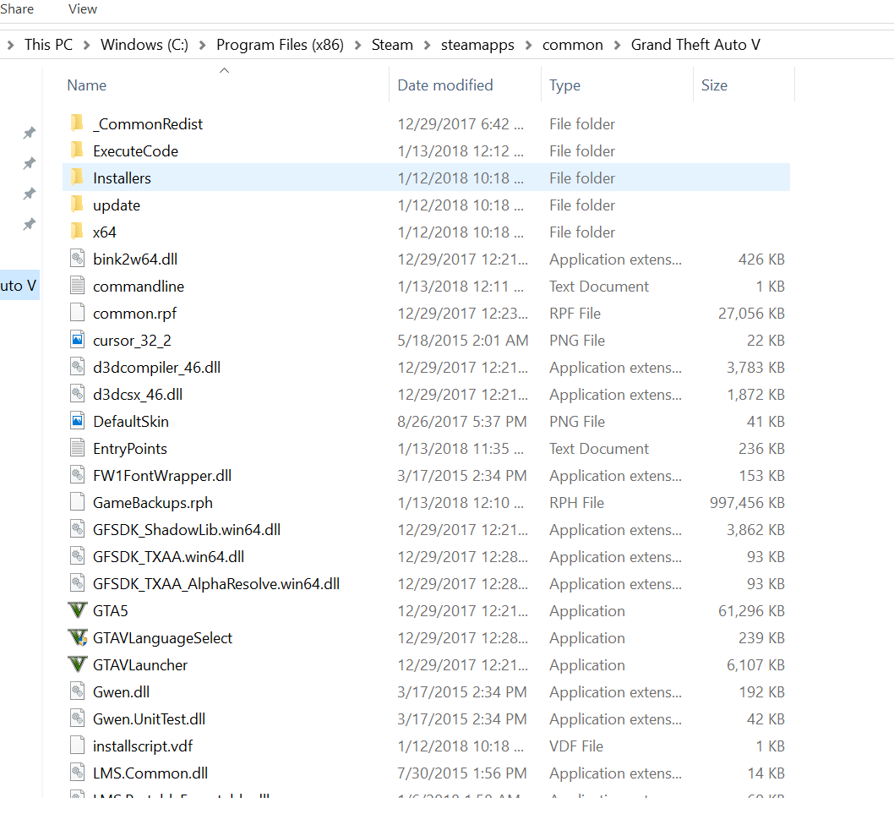Image resolution: width=894 pixels, height=814 pixels.
Task: Select LMS.Common.dll file icon
Action: click(x=78, y=773)
